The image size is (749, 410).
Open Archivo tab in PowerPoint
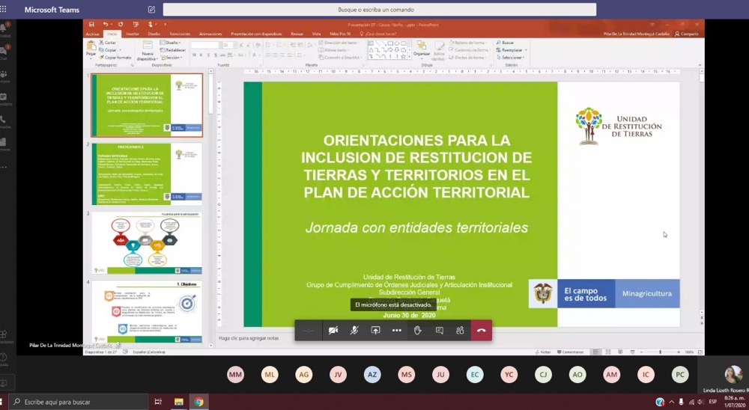pos(92,34)
